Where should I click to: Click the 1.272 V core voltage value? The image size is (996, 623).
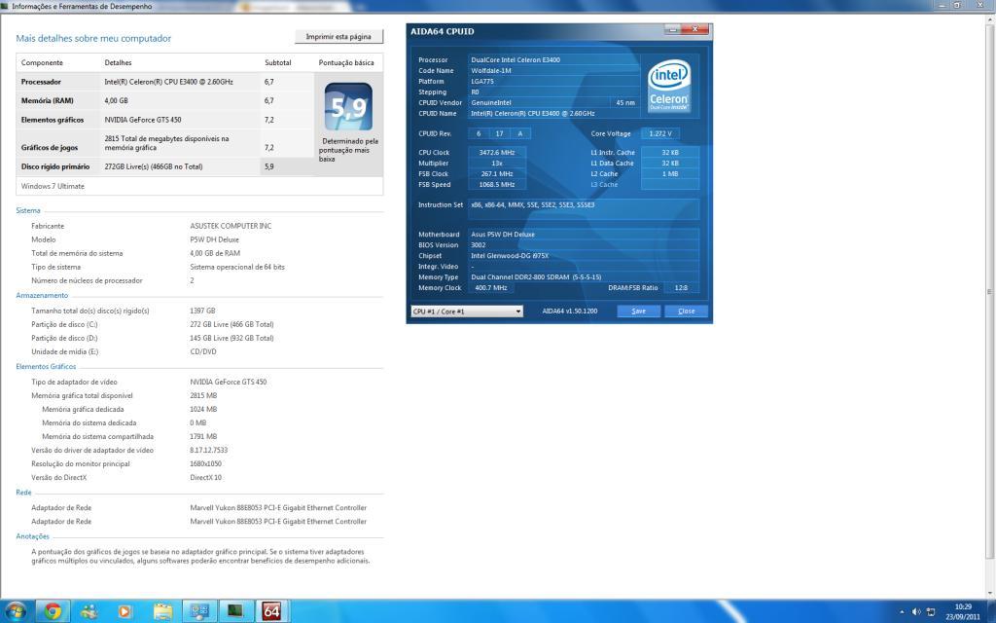660,133
